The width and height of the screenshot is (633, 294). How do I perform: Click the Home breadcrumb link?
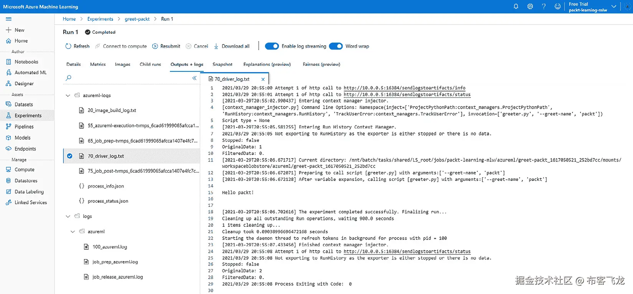pos(69,19)
